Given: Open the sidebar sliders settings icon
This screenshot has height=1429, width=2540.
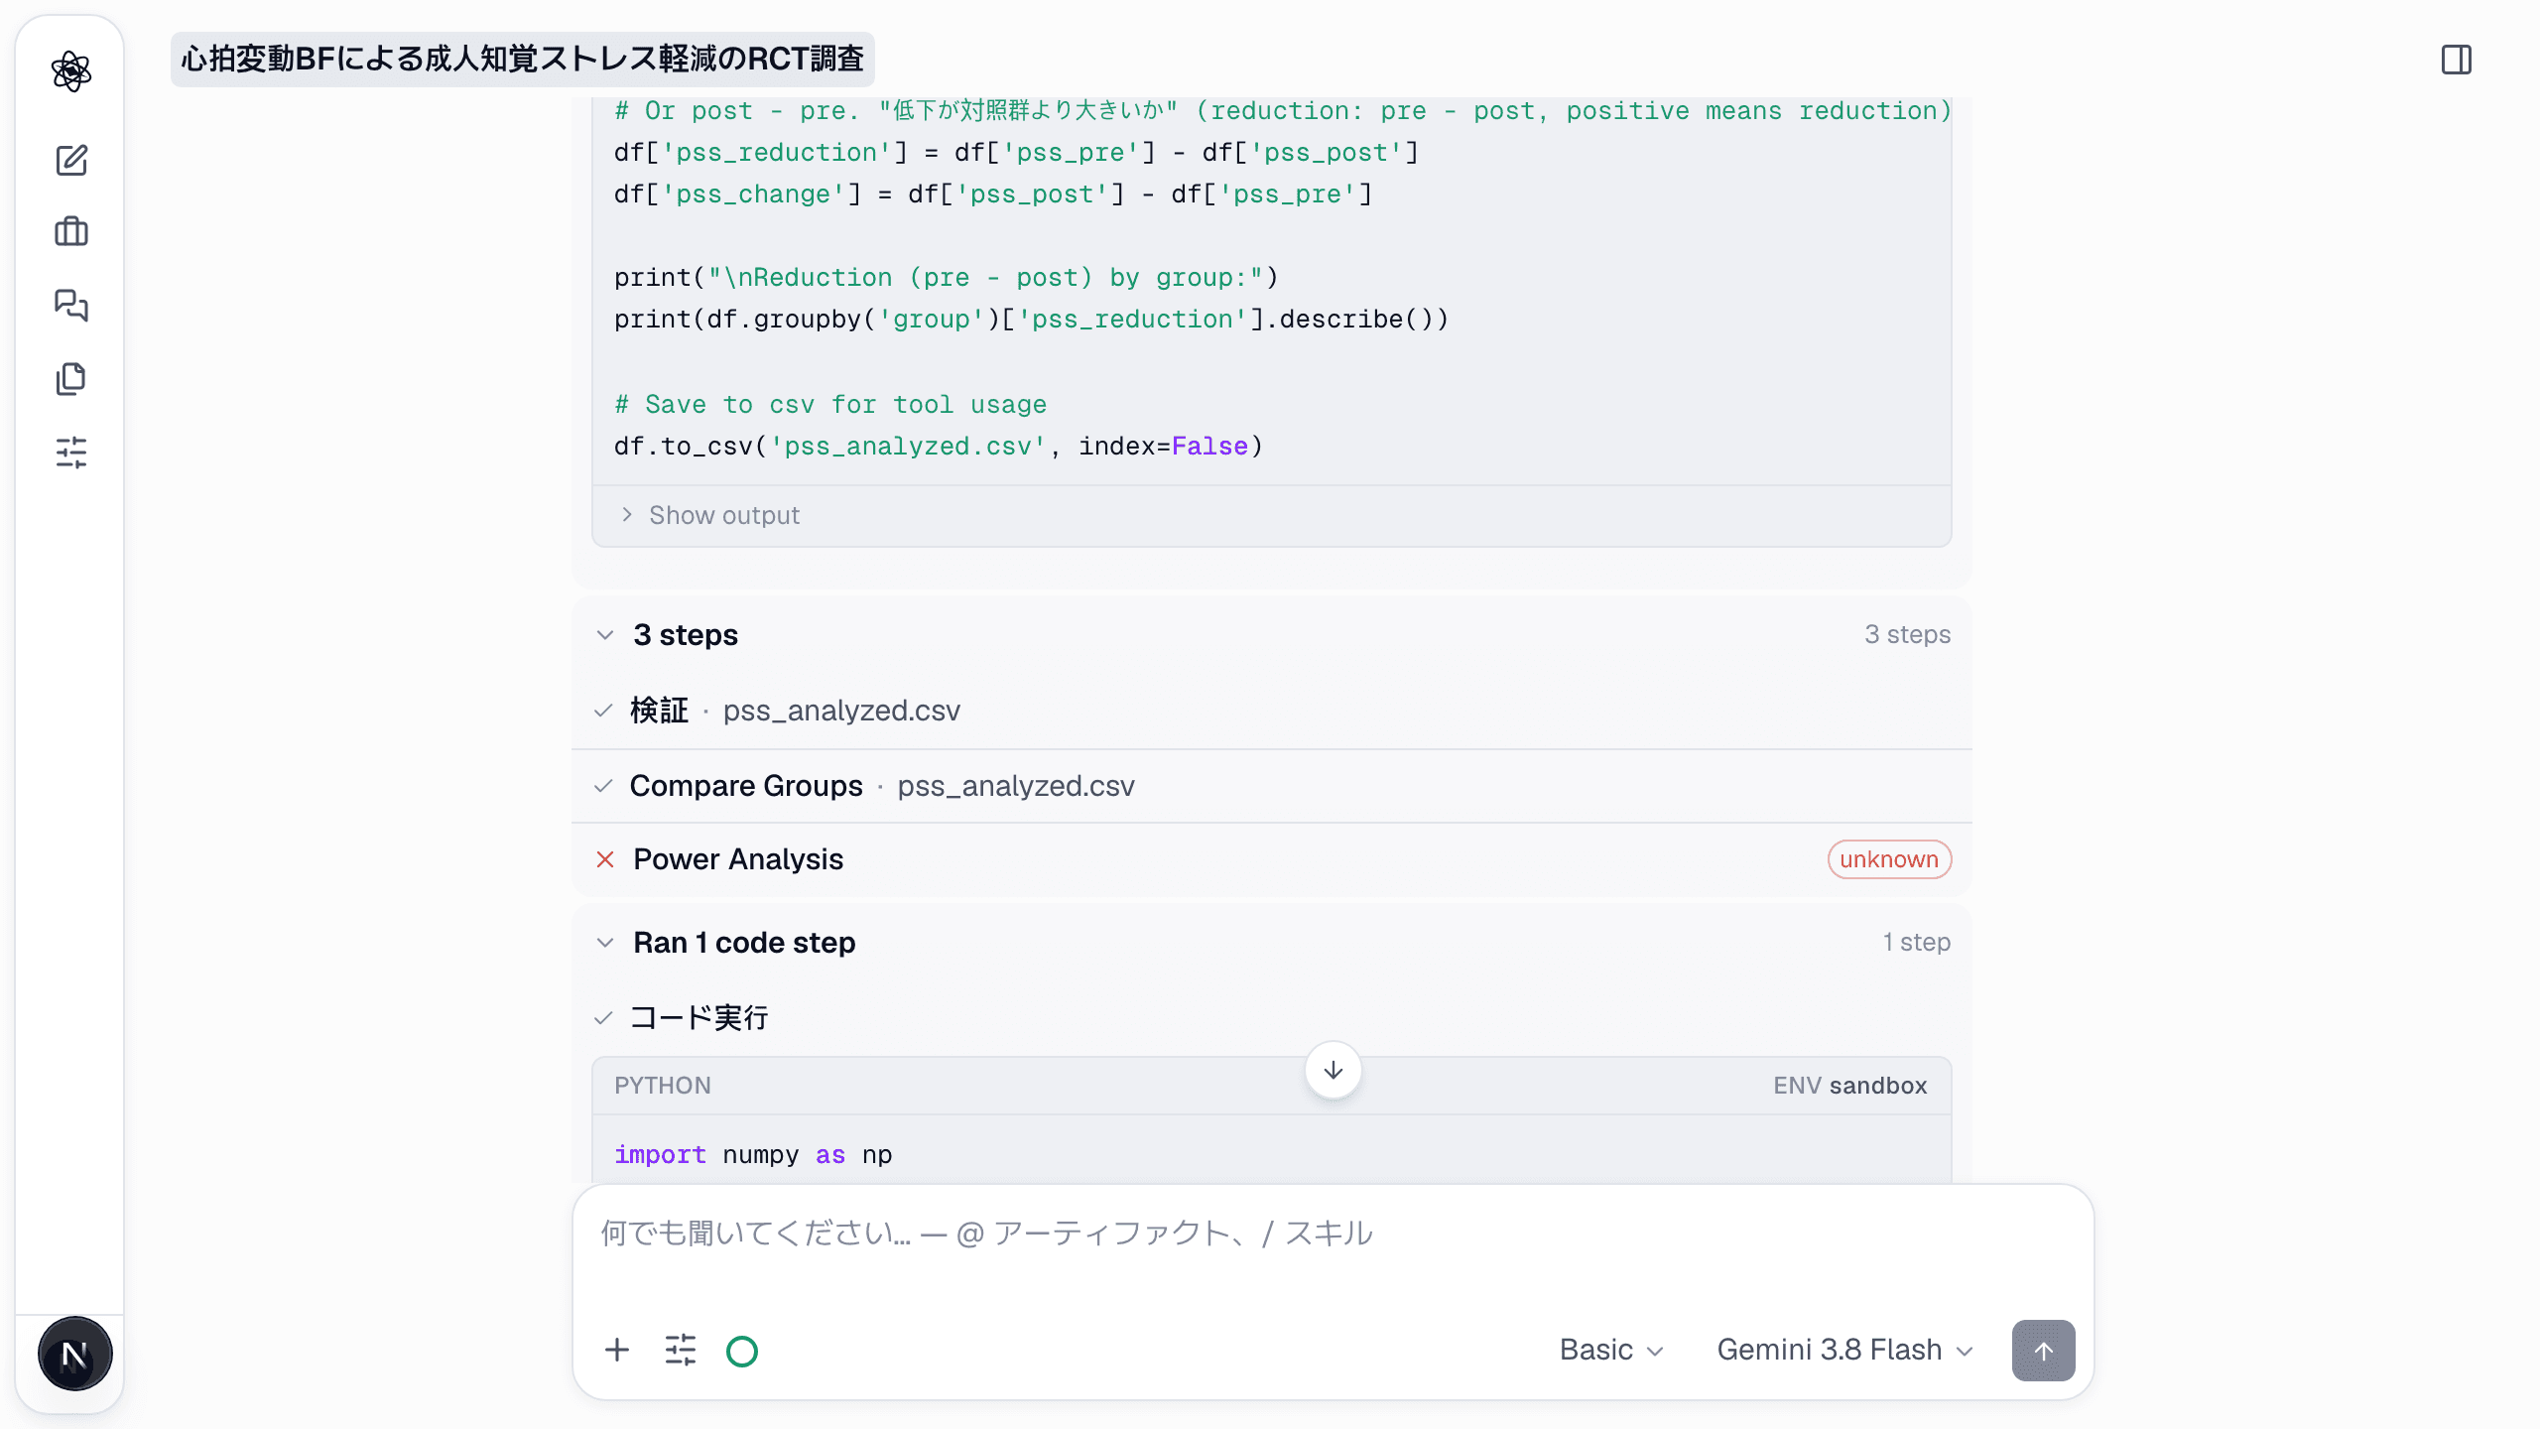Looking at the screenshot, I should 71,453.
